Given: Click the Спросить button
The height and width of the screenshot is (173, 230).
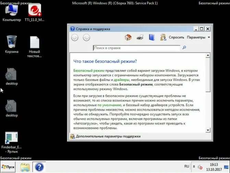Looking at the screenshot, I should pyautogui.click(x=177, y=37).
